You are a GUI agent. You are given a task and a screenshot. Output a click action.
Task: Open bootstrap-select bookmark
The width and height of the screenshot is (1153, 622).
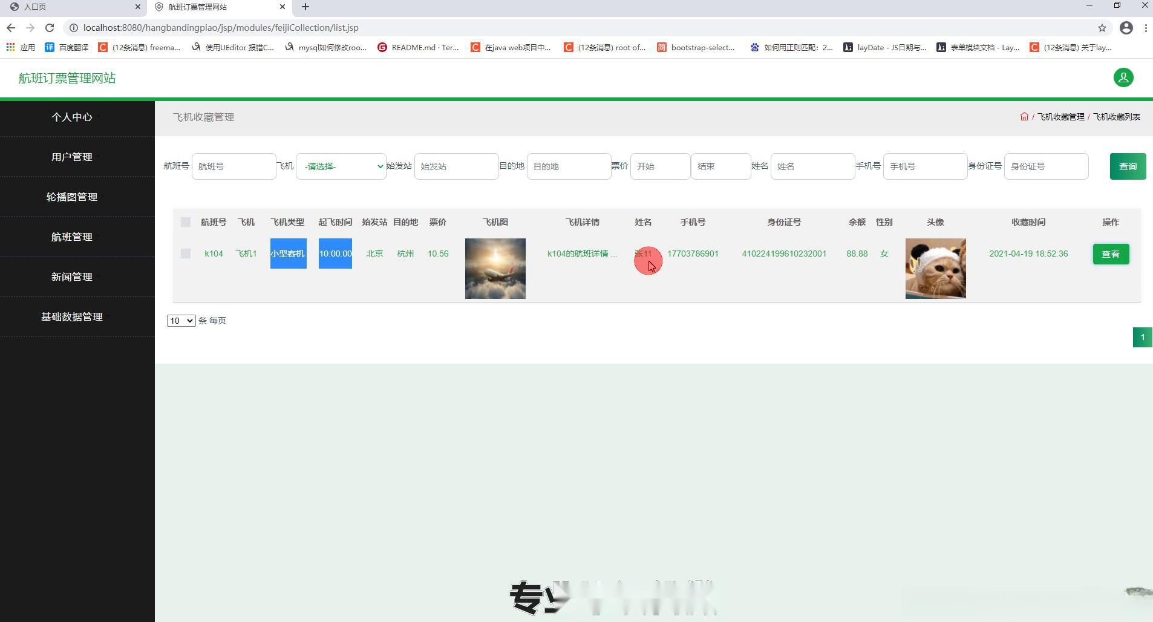coord(696,47)
